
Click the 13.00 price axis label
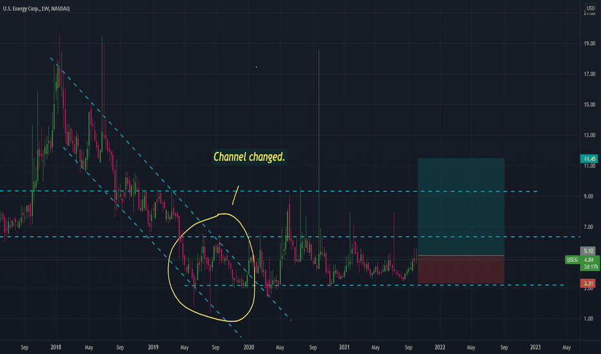point(589,135)
